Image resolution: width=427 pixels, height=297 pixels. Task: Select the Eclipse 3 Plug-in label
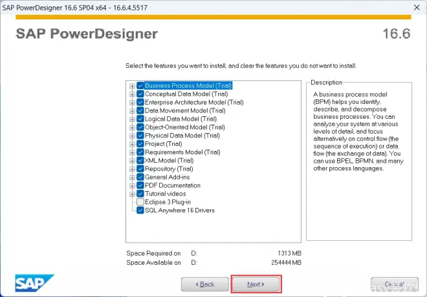[168, 202]
